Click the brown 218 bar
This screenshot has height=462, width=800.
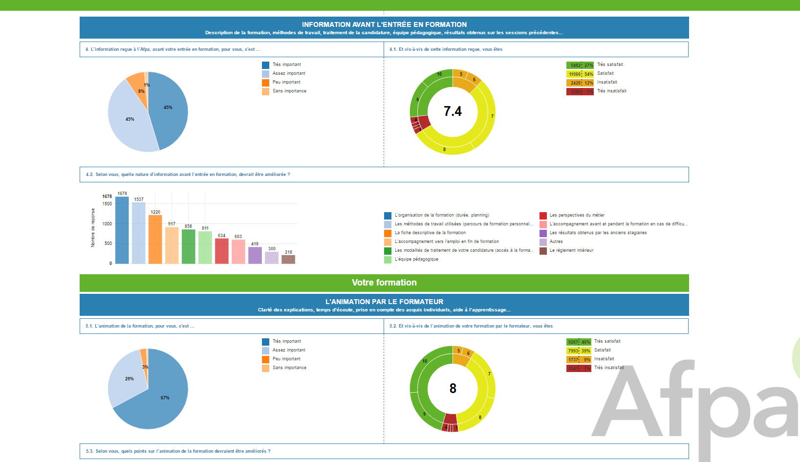[288, 260]
